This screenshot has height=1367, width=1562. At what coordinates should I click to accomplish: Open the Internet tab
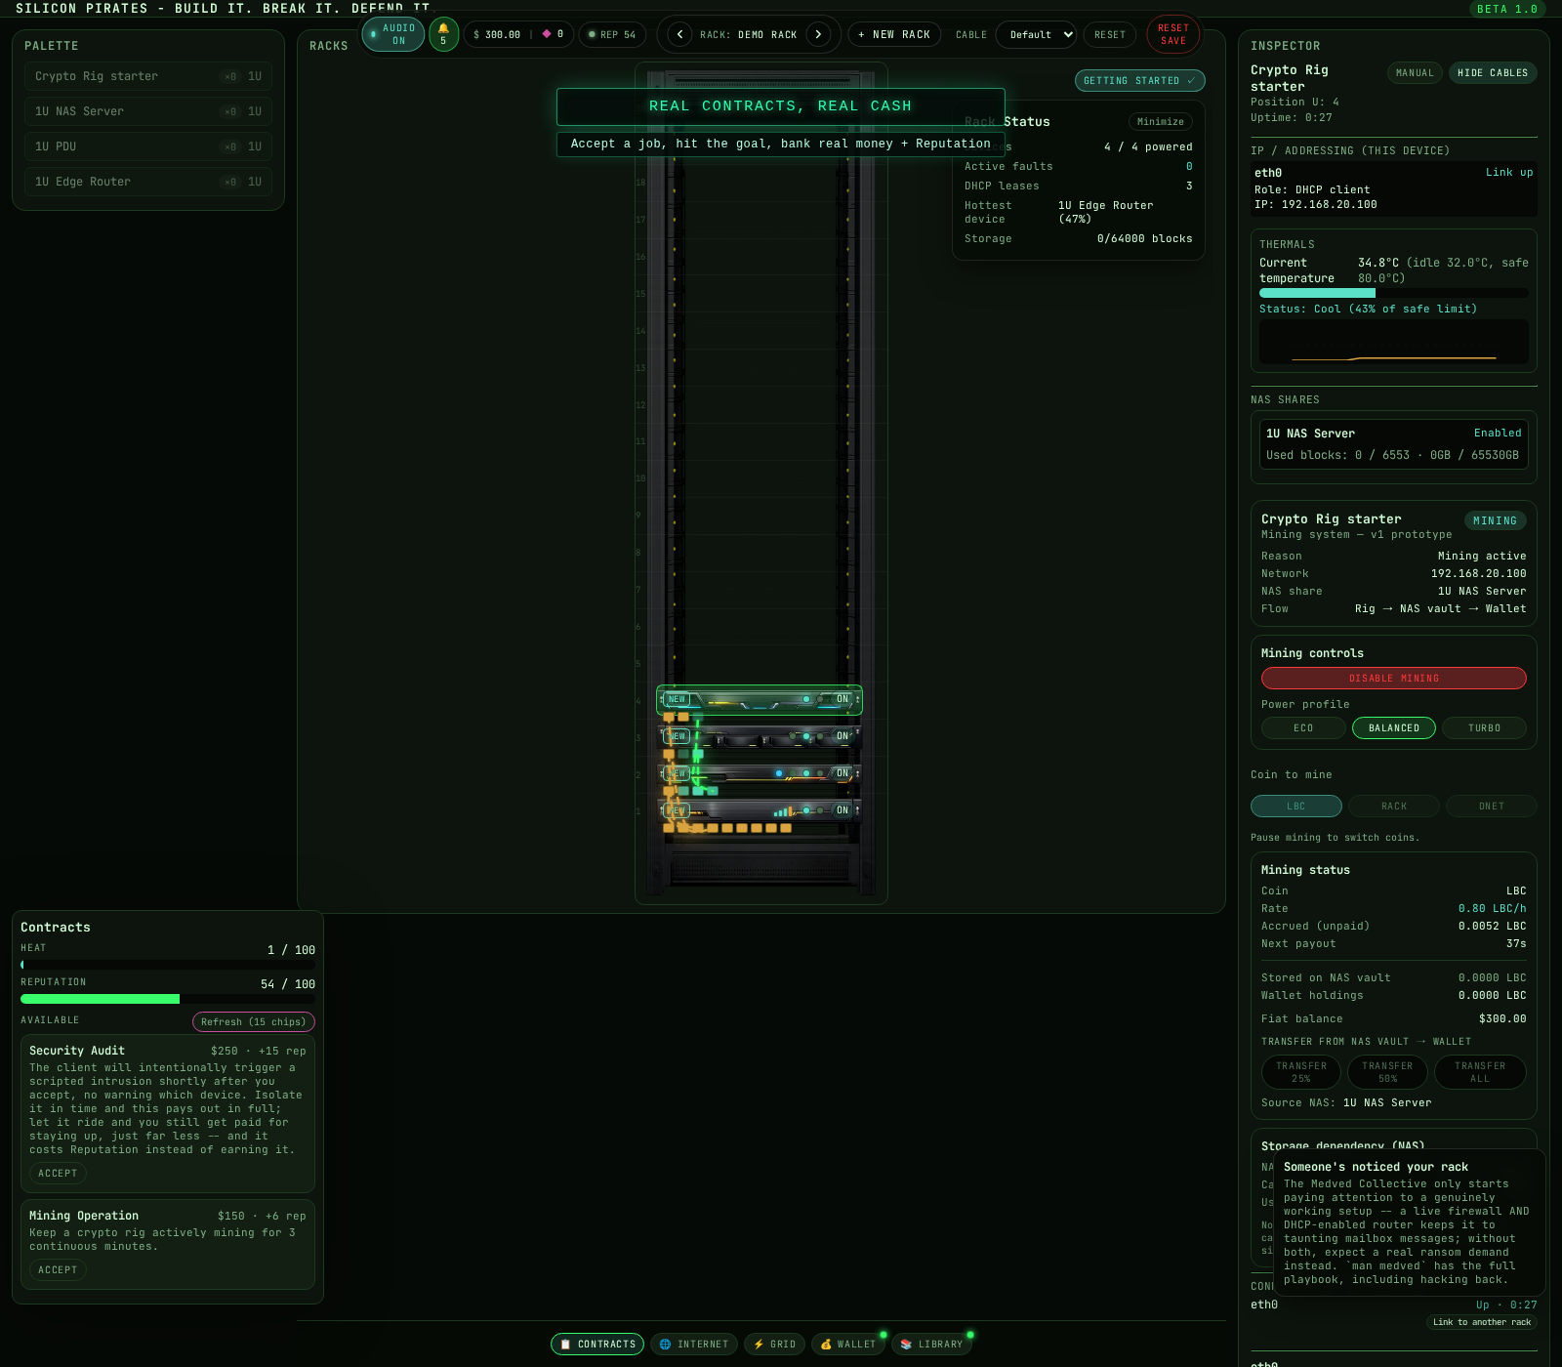pos(694,1345)
